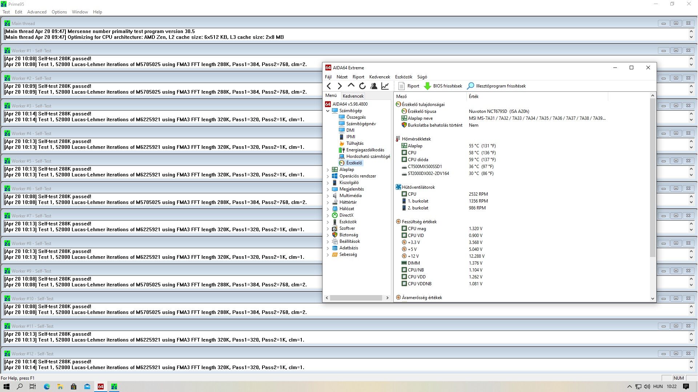Open the Súgó menu in AIDA64
The image size is (698, 392).
(422, 77)
